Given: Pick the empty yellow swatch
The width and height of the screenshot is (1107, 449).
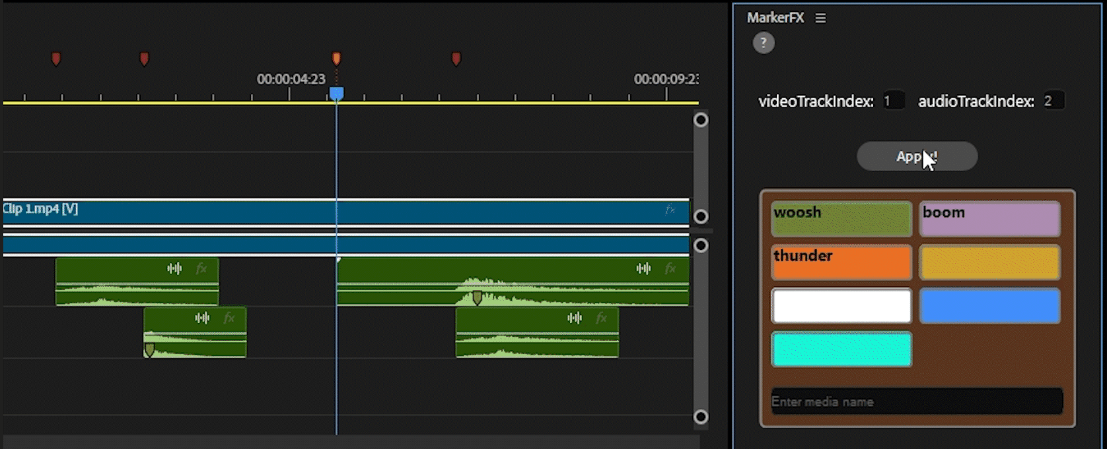Looking at the screenshot, I should (989, 262).
